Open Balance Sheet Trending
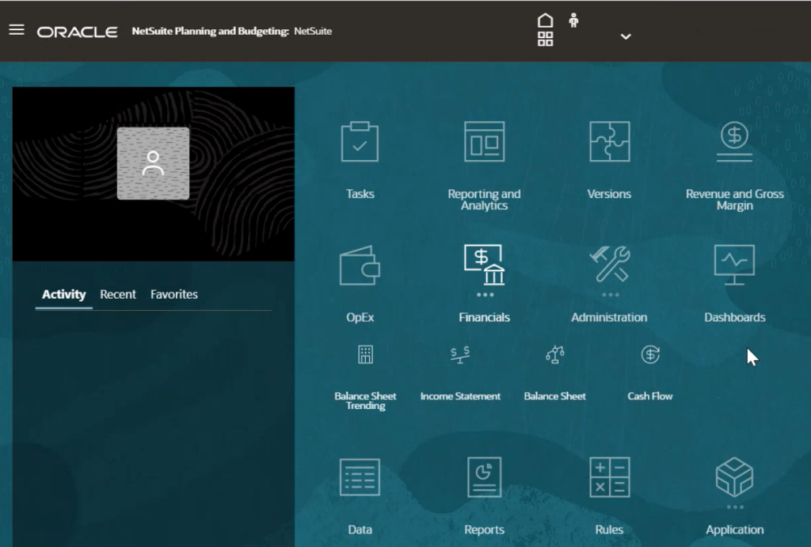The width and height of the screenshot is (811, 547). click(365, 355)
